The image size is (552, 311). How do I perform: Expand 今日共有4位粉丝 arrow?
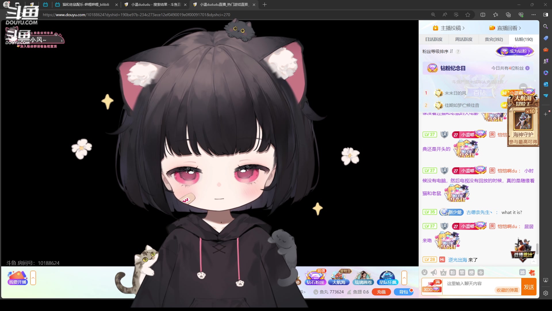click(527, 68)
